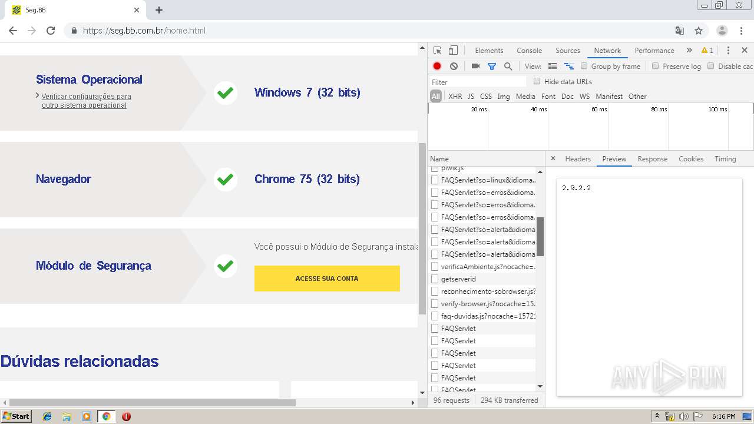Toggle capture screenshots camera icon
Image resolution: width=754 pixels, height=424 pixels.
point(475,67)
